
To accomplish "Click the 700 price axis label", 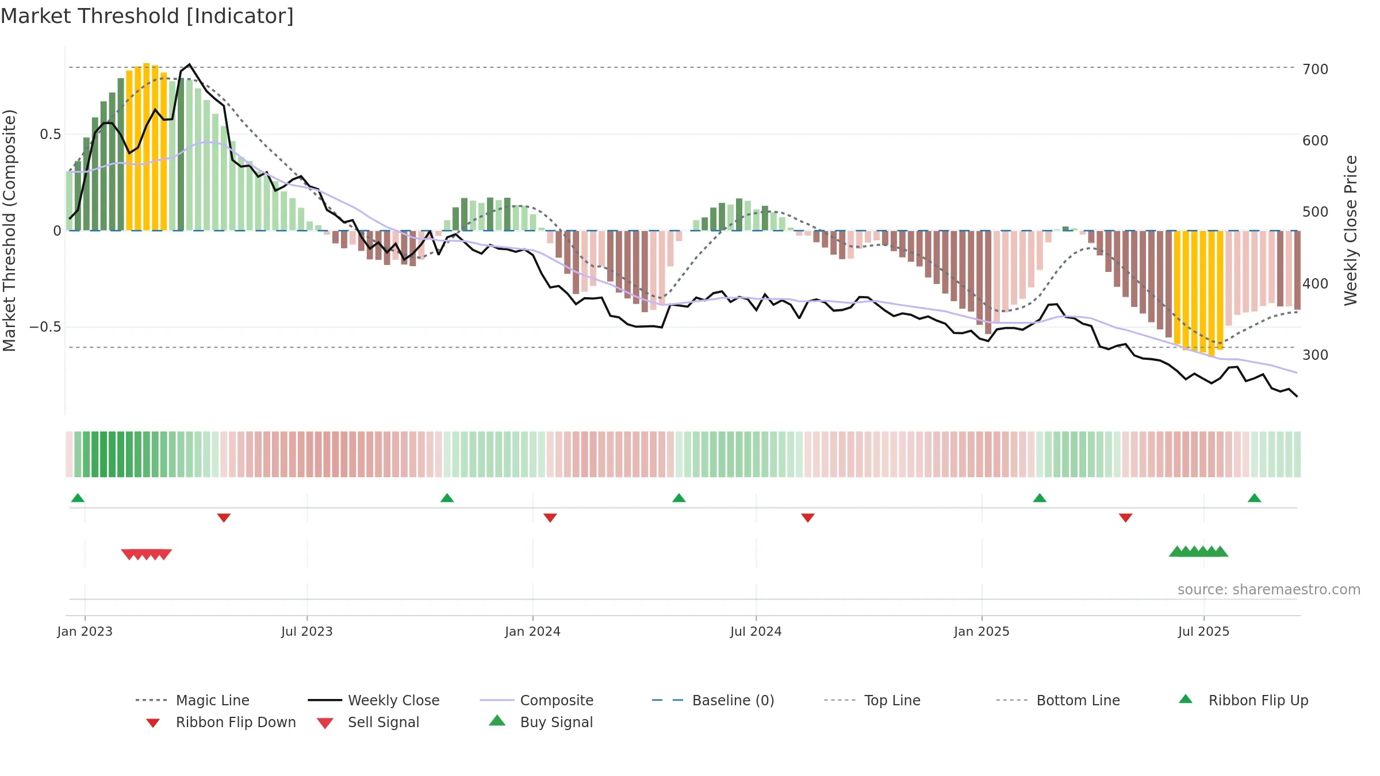I will (1315, 69).
